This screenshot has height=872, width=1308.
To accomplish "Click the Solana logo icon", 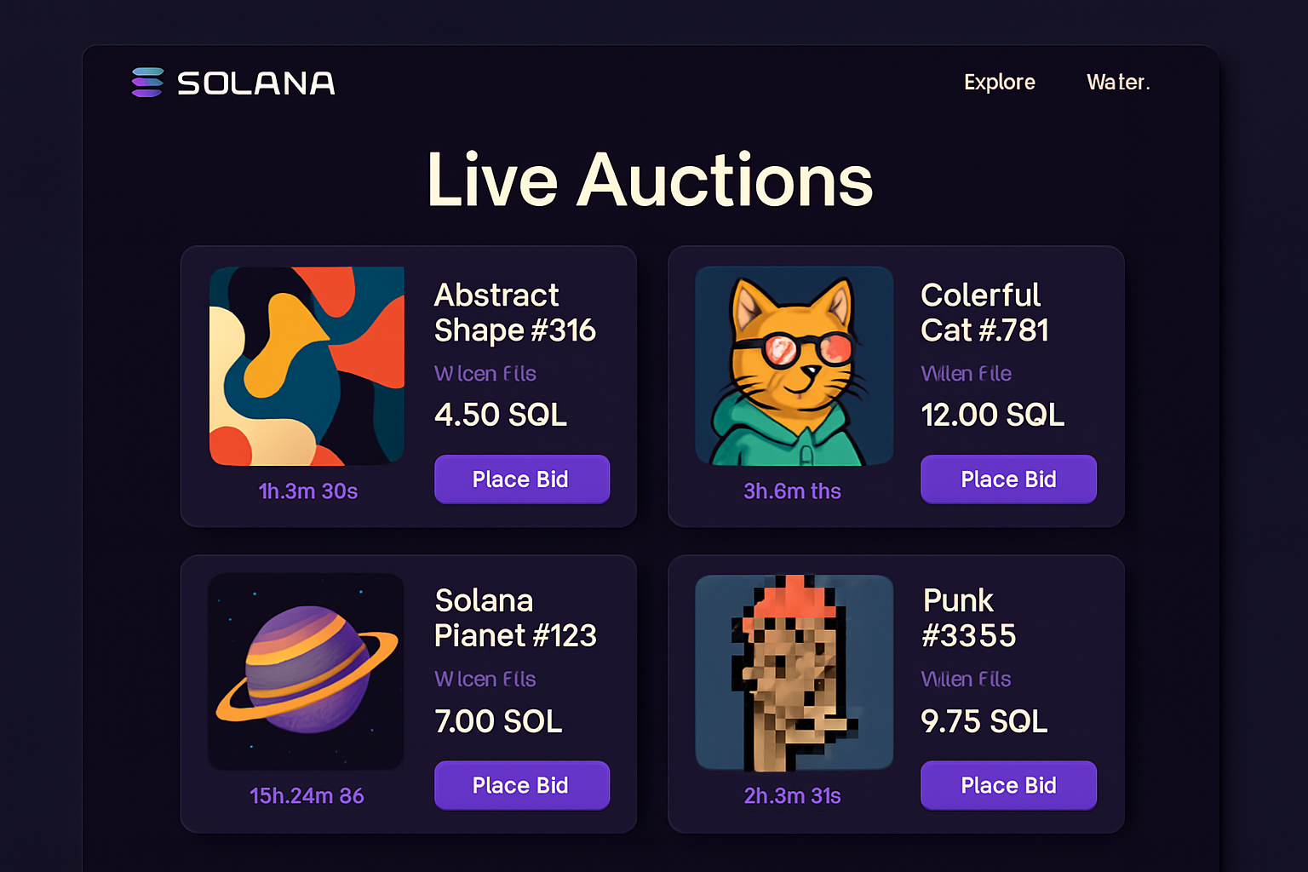I will pos(145,82).
